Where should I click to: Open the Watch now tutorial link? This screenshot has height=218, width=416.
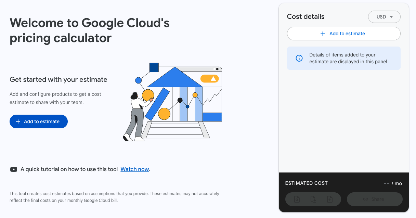coord(135,169)
